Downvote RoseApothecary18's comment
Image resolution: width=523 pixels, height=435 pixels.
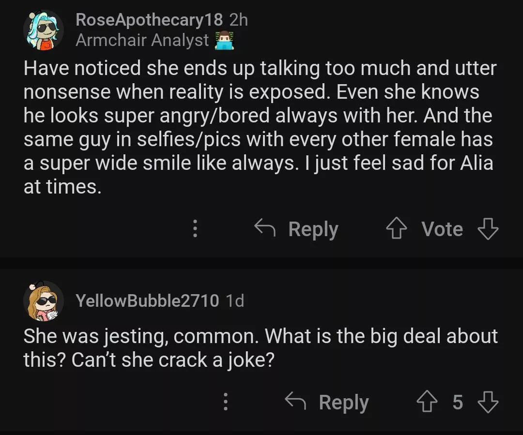[488, 229]
